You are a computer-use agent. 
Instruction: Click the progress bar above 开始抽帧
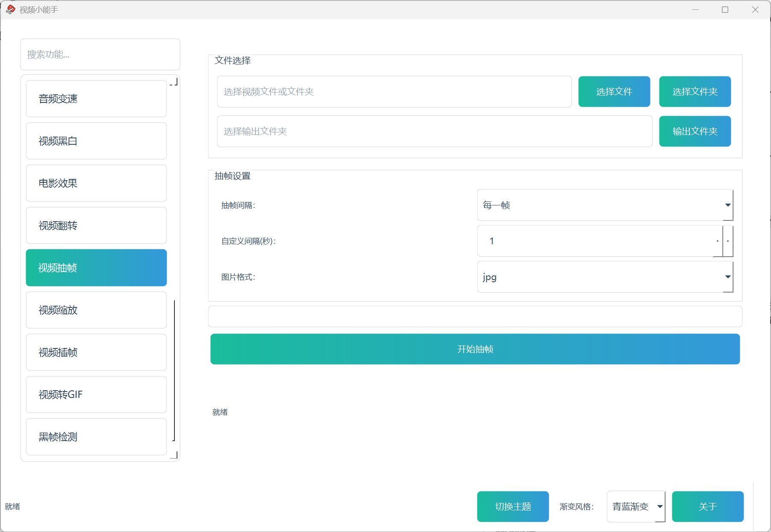(475, 316)
